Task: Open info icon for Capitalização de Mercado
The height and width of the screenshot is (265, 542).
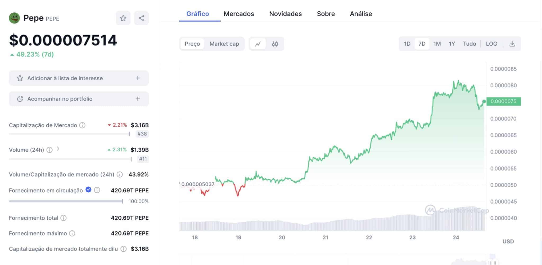Action: click(82, 125)
